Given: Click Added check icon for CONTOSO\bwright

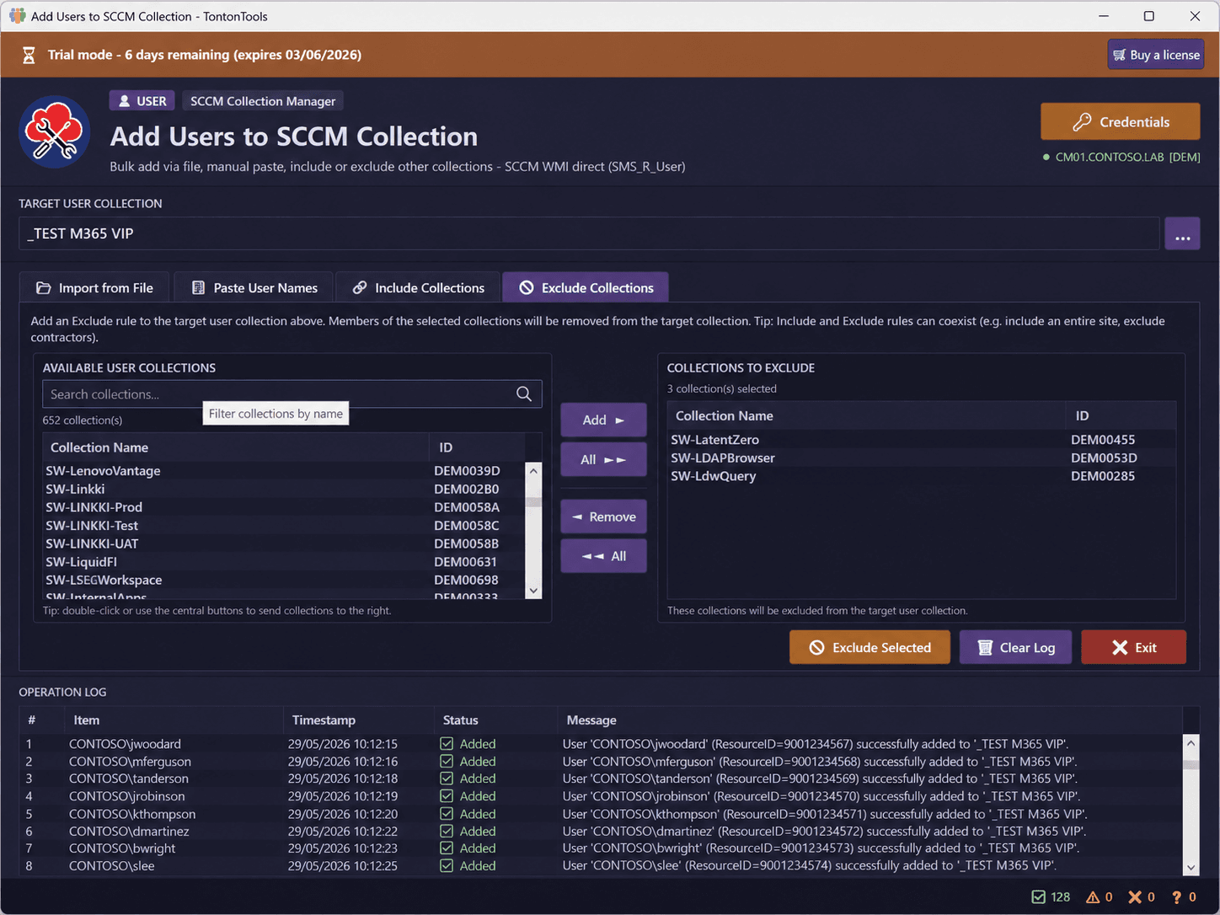Looking at the screenshot, I should tap(447, 848).
